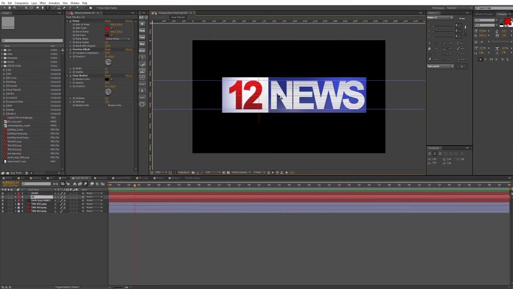Open the Task Launch dropdown in Motion 2
The image size is (513, 289).
tap(440, 66)
